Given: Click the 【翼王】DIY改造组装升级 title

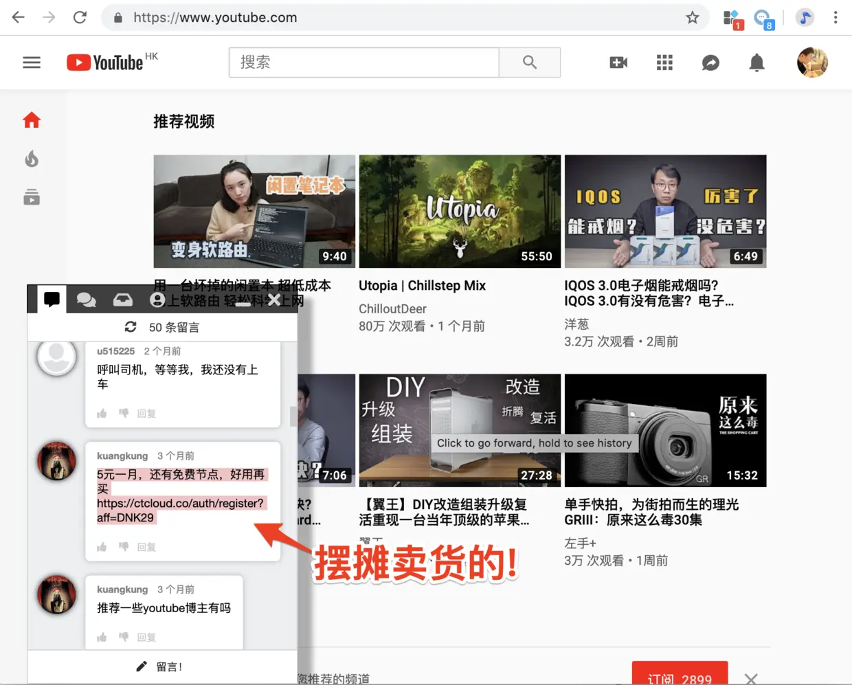Looking at the screenshot, I should [444, 512].
